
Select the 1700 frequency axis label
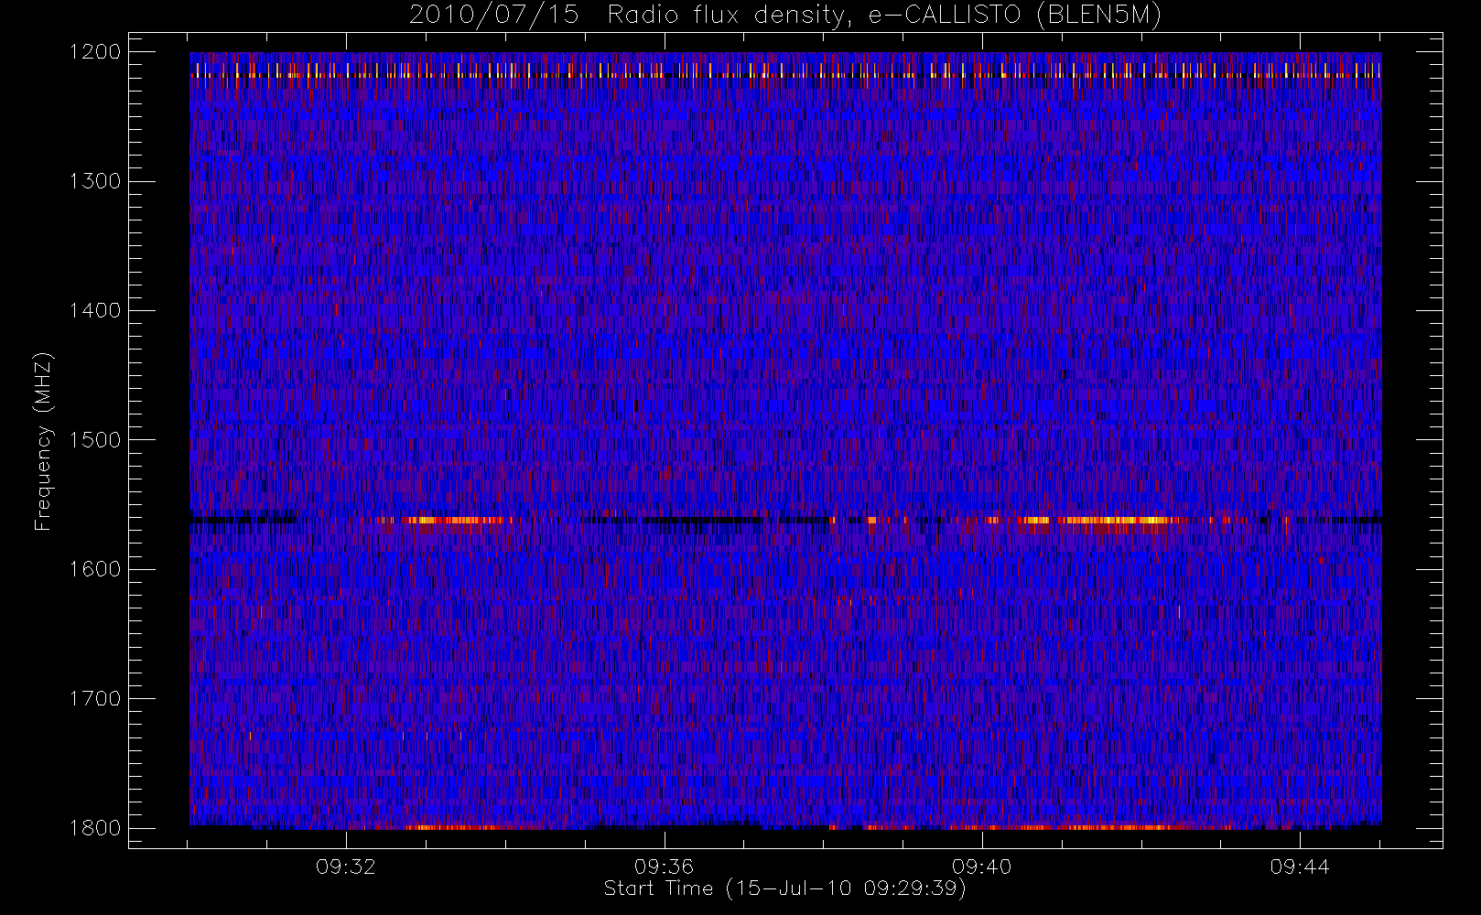click(94, 699)
